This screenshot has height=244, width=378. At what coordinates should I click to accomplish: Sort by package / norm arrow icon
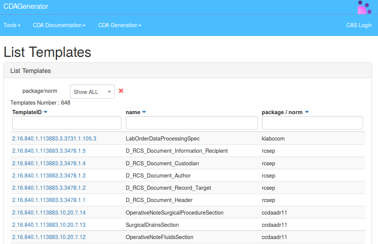click(307, 112)
